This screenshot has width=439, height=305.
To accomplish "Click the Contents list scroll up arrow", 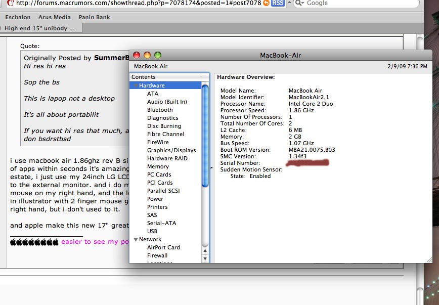I will click(205, 251).
